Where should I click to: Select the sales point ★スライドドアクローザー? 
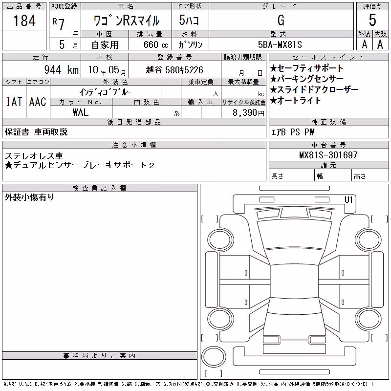[x=314, y=89]
